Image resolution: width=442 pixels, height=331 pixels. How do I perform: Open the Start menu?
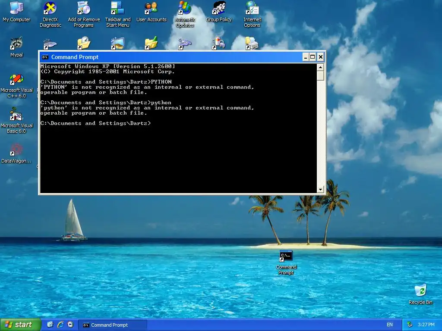pos(20,325)
